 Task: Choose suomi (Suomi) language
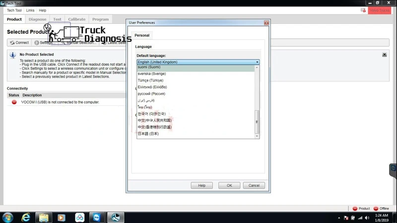click(x=196, y=67)
